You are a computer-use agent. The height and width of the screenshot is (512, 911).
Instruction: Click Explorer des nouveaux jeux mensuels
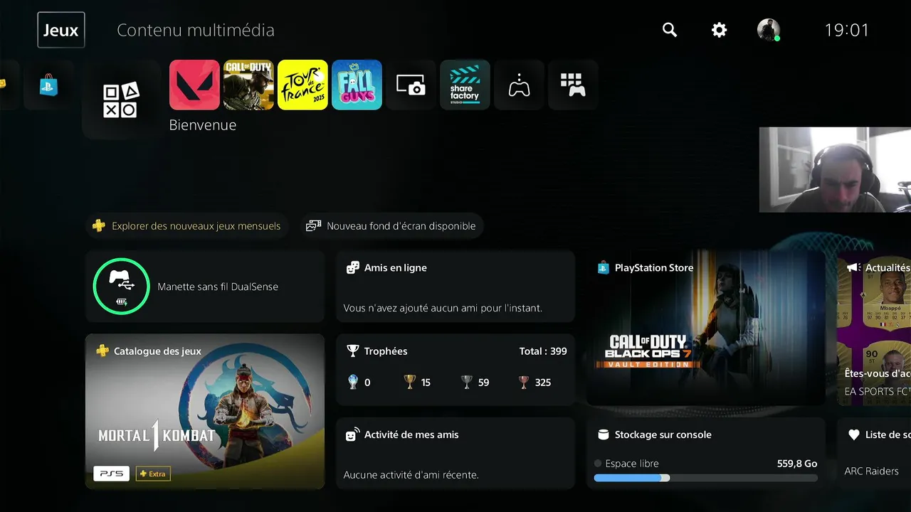pyautogui.click(x=188, y=226)
